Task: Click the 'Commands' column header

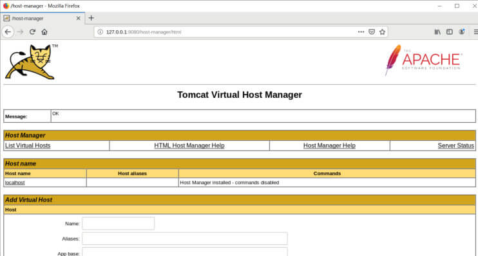Action: (327, 173)
